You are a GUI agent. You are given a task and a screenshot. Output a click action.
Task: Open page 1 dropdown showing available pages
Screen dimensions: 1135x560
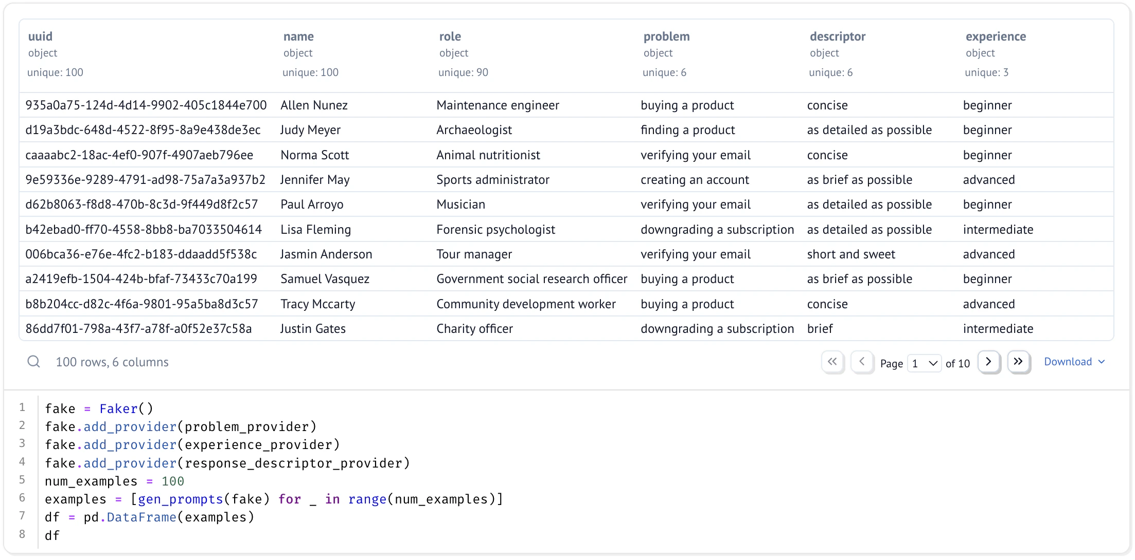click(x=924, y=363)
